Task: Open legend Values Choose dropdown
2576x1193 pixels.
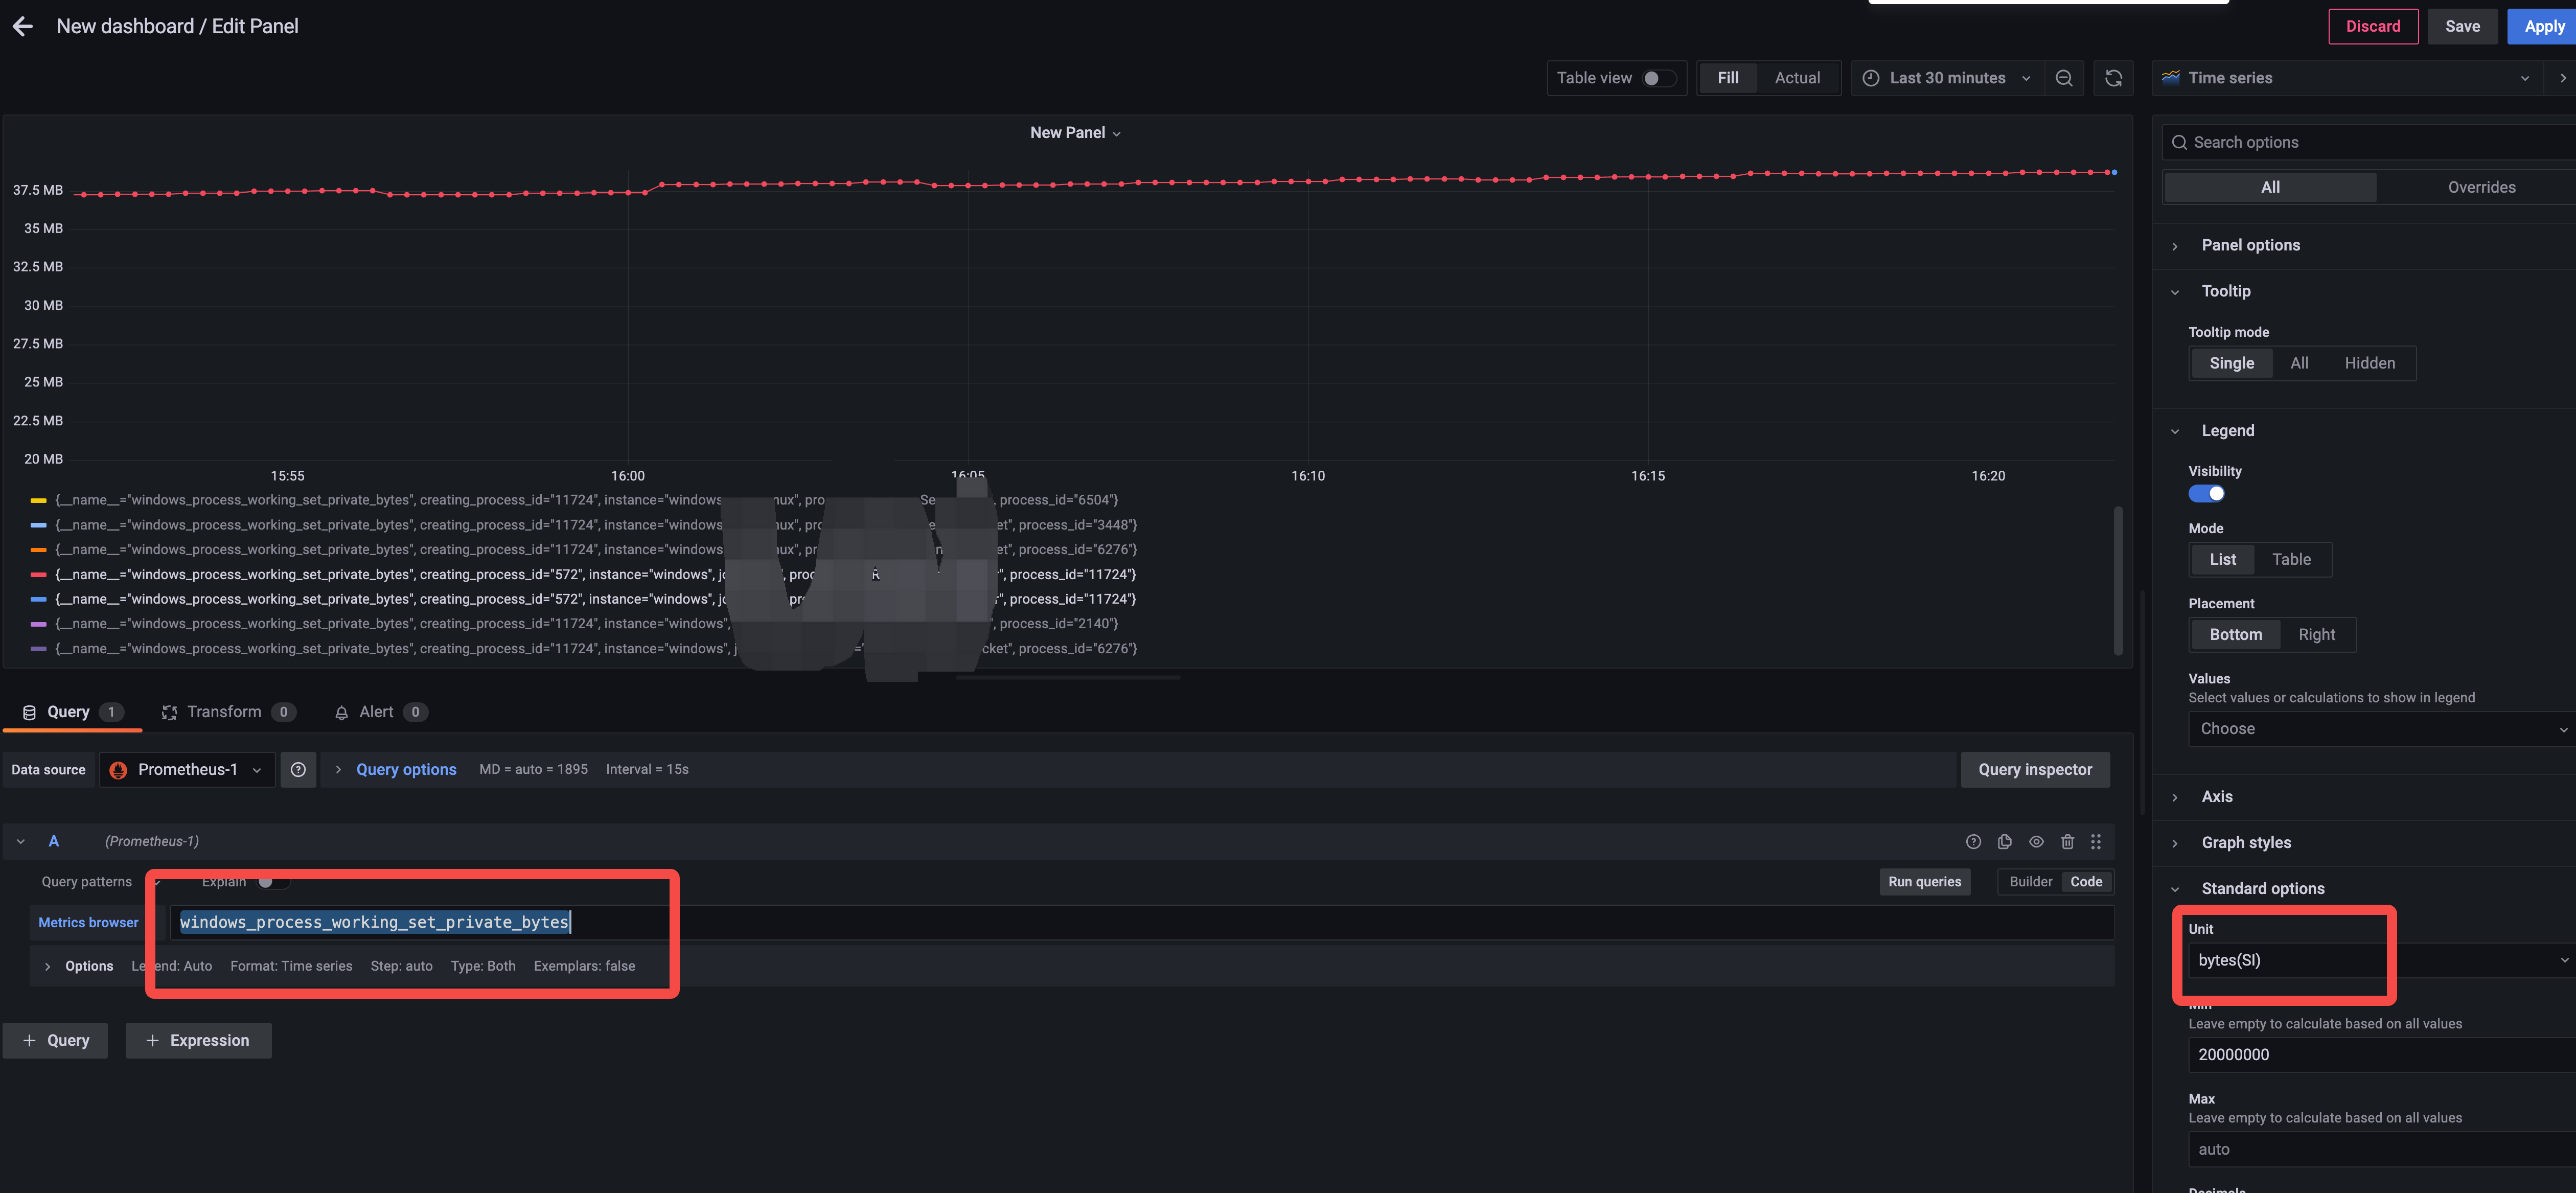Action: click(x=2381, y=729)
